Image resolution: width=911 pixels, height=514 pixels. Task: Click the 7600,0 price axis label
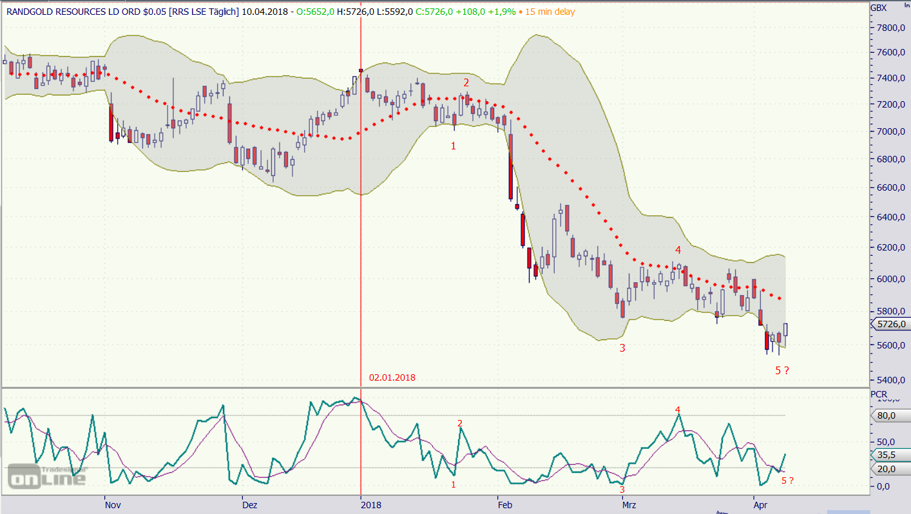[x=890, y=52]
